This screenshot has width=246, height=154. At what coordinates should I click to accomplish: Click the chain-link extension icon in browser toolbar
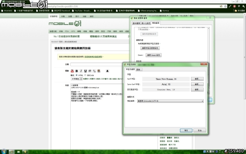point(230,6)
